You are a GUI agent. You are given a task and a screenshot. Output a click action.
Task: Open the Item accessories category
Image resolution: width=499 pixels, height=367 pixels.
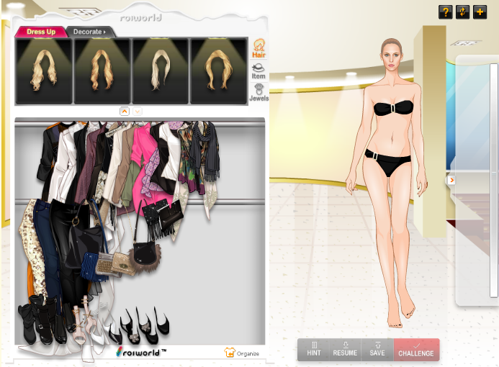(x=258, y=71)
